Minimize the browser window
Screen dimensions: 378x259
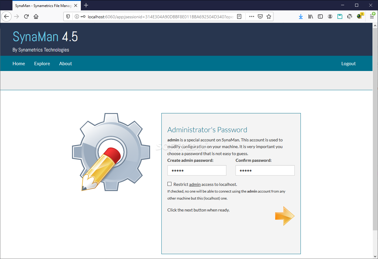(x=343, y=5)
